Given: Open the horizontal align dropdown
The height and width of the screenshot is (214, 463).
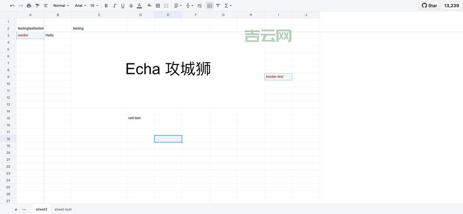Looking at the screenshot, I should (x=178, y=6).
